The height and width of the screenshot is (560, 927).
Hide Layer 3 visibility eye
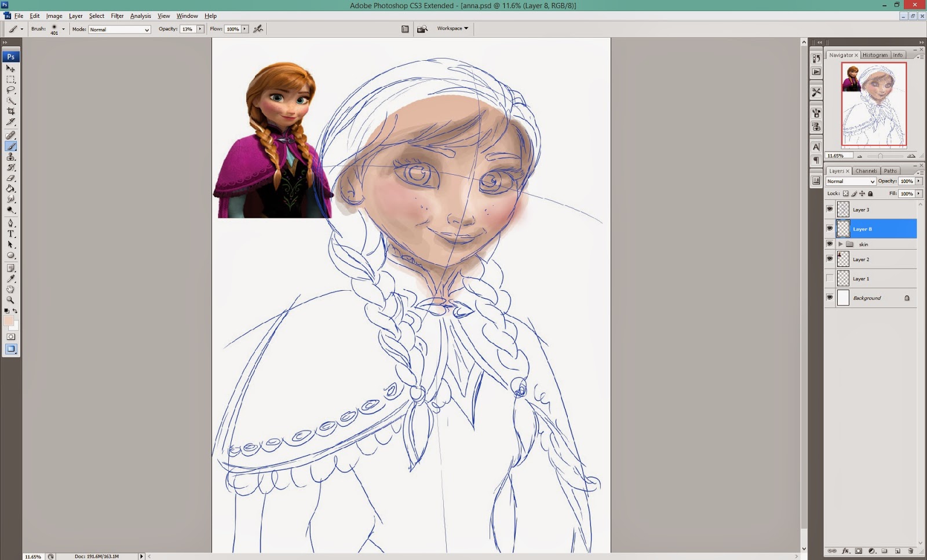click(x=830, y=209)
